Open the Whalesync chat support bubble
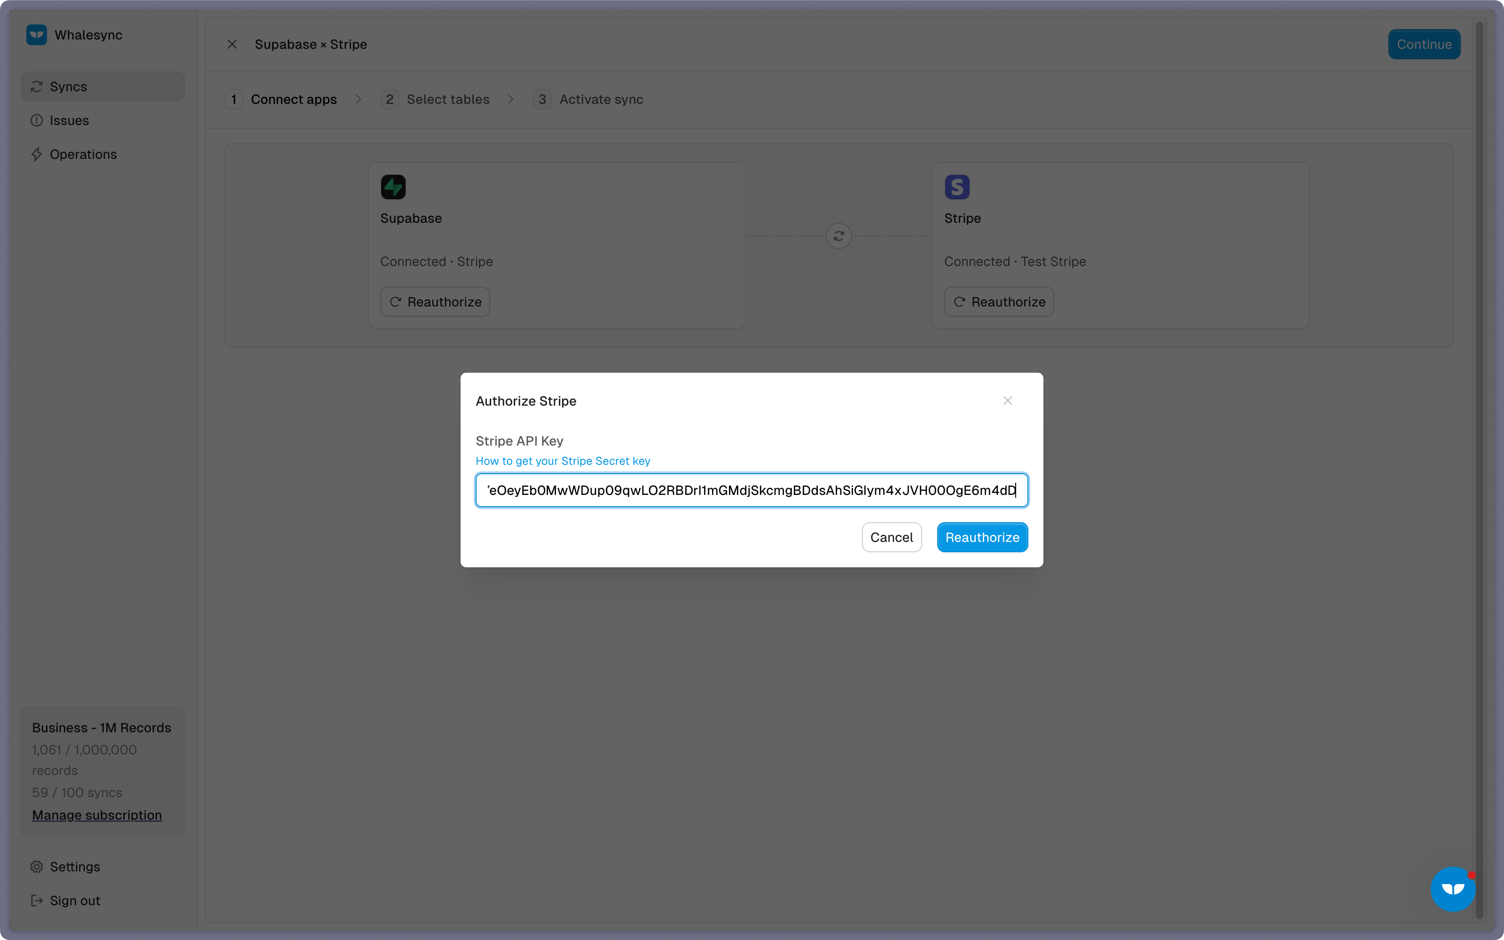 (1453, 889)
